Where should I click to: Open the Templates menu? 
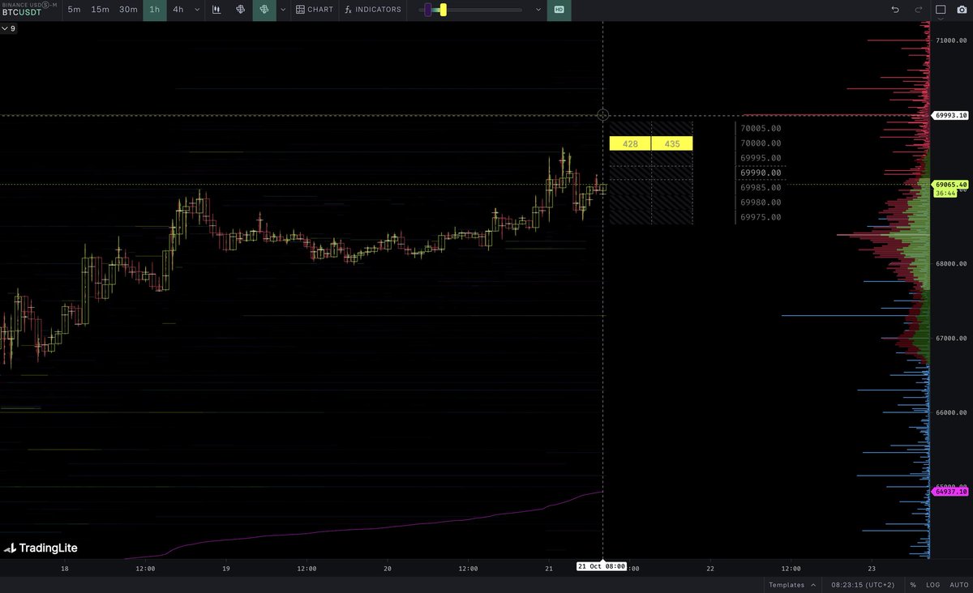coord(791,584)
